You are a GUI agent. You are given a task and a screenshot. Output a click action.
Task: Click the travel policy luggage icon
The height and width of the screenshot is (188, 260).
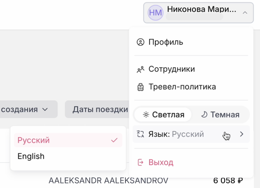(140, 87)
